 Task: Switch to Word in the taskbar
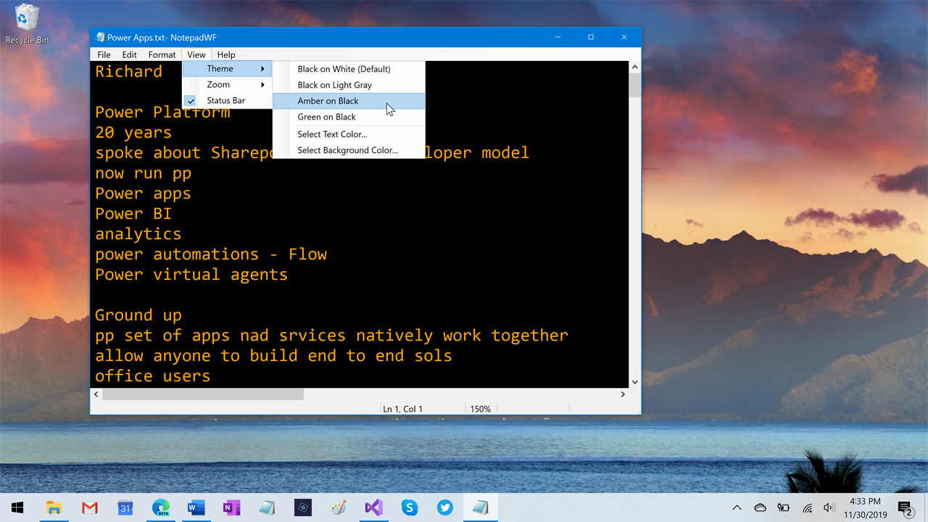pyautogui.click(x=196, y=507)
